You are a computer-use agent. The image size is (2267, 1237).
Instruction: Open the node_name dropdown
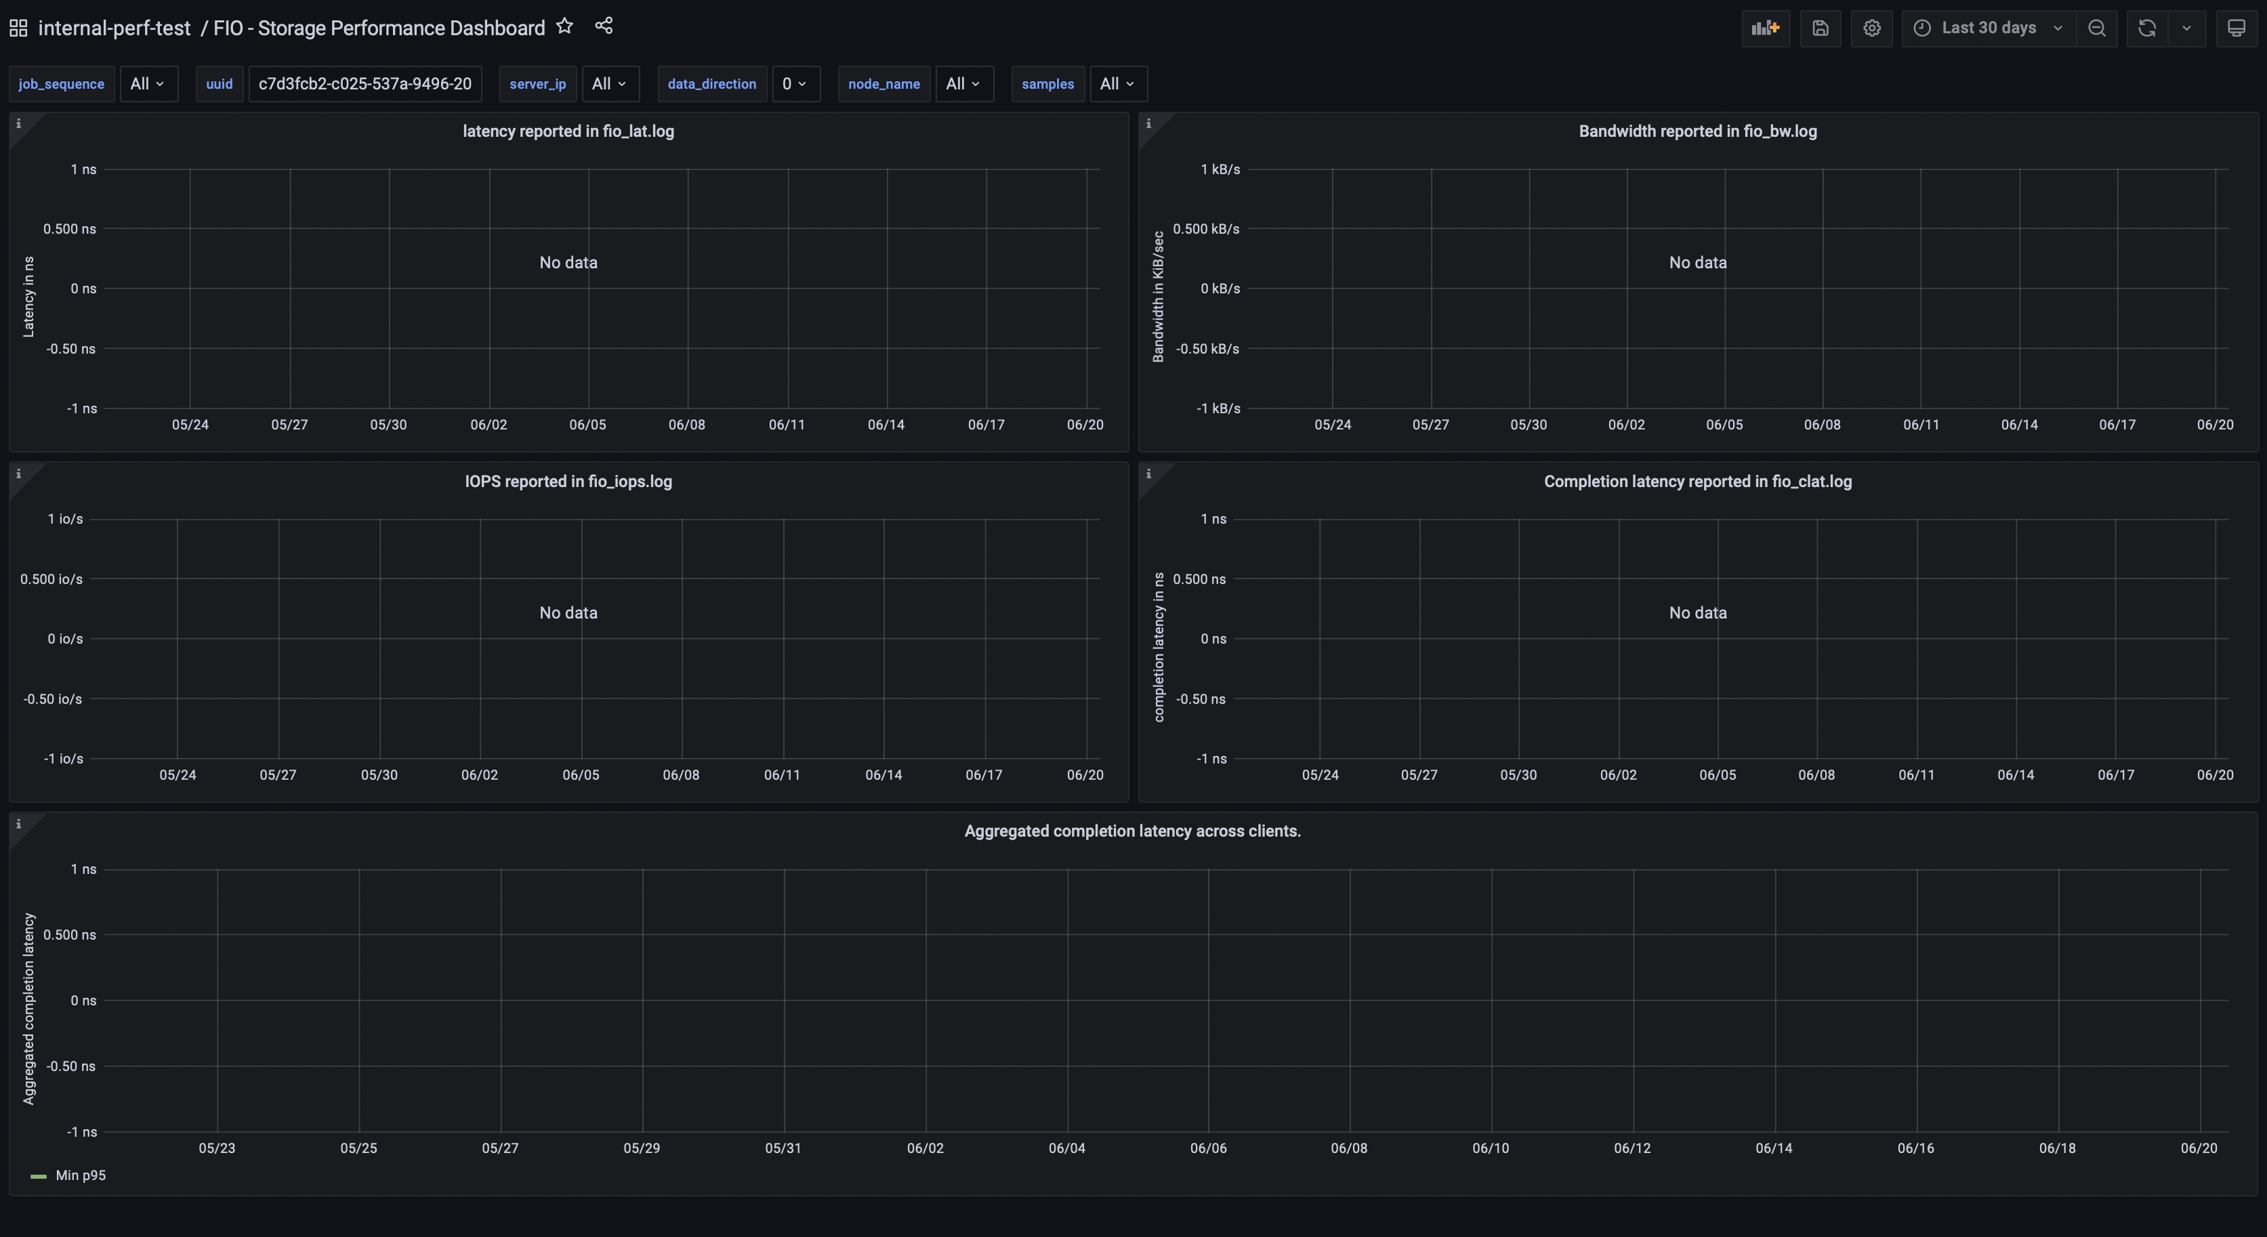[963, 83]
